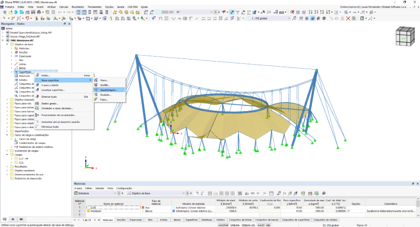Click the magnifier search icon in Materiais toolbar
420x227 pixels.
point(324,193)
